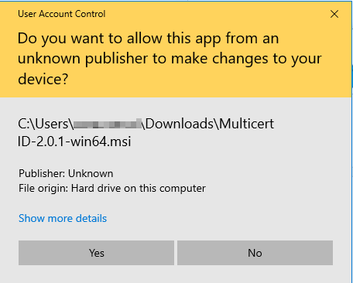The height and width of the screenshot is (283, 353).
Task: Close the User Account Control dialog
Action: click(x=334, y=14)
